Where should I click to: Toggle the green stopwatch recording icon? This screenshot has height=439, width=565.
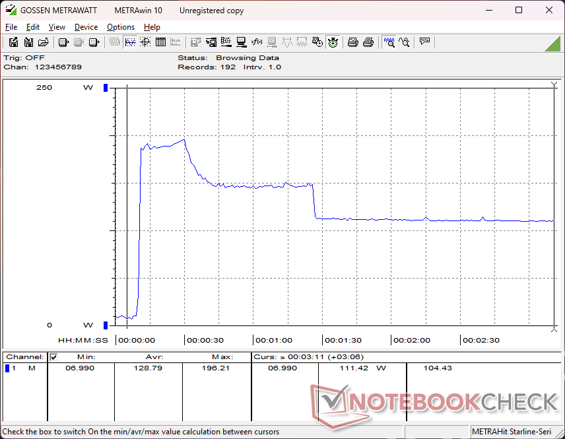pos(333,42)
